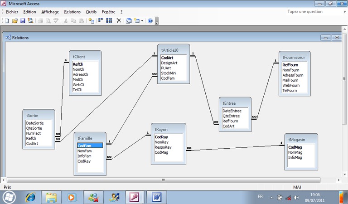Click the Show Table toolbar icon
Screen dimensions: 348x204
(91, 21)
